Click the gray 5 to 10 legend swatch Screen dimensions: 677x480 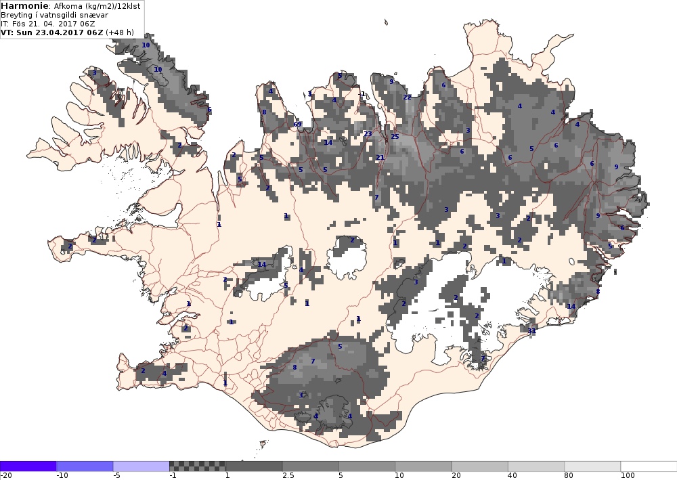pos(367,466)
